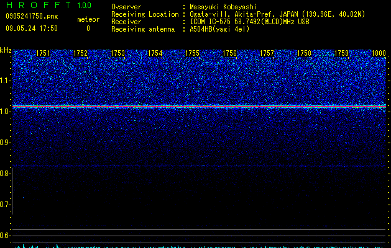Click the 0.8 kHz axis label

coord(6,174)
